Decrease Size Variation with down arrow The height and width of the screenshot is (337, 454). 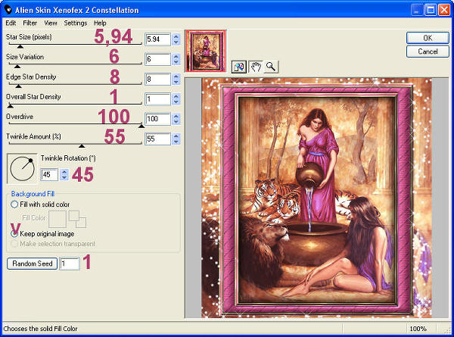[176, 62]
